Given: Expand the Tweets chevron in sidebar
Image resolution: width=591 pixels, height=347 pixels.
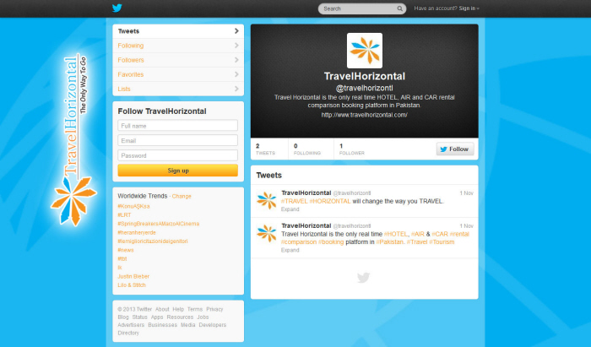Looking at the screenshot, I should pos(236,31).
